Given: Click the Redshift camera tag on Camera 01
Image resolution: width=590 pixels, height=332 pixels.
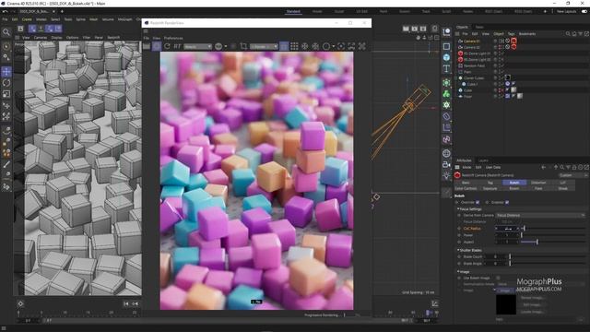Looking at the screenshot, I should coord(513,41).
